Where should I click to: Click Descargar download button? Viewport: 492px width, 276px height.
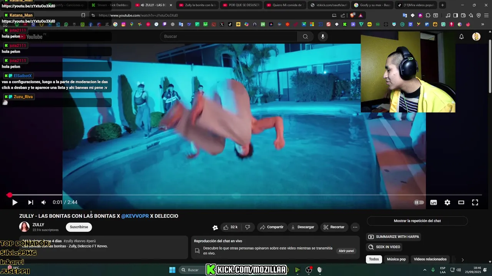(x=303, y=227)
